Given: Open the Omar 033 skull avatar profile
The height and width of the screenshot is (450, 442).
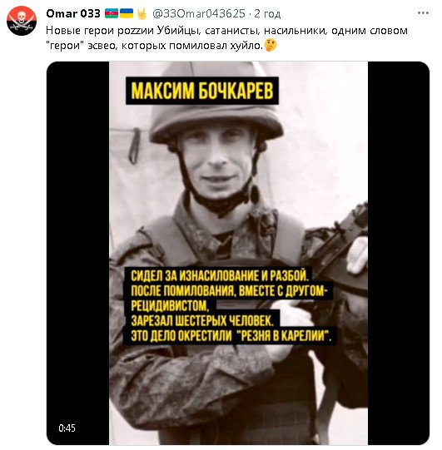Looking at the screenshot, I should point(22,21).
